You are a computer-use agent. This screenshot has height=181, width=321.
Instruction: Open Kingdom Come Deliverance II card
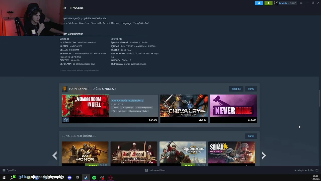(x=183, y=154)
